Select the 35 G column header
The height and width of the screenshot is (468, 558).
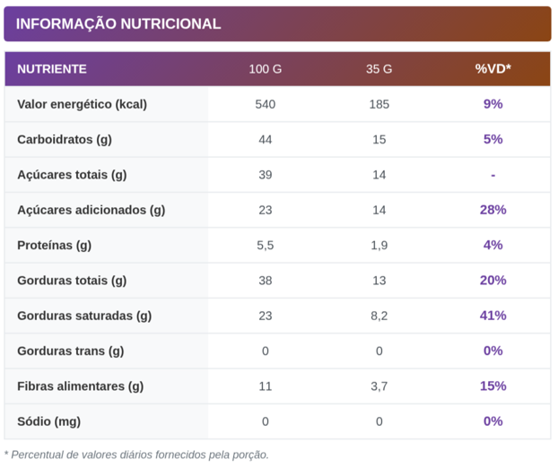coord(379,69)
